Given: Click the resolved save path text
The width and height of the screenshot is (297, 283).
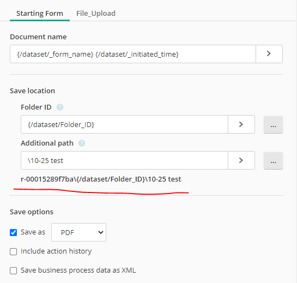Looking at the screenshot, I should point(101,179).
